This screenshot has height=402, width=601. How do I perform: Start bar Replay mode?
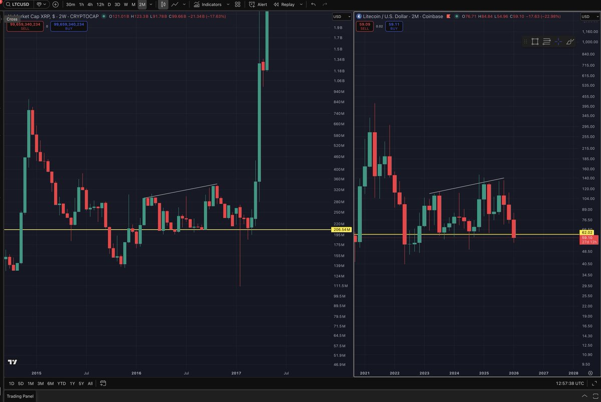pos(283,5)
